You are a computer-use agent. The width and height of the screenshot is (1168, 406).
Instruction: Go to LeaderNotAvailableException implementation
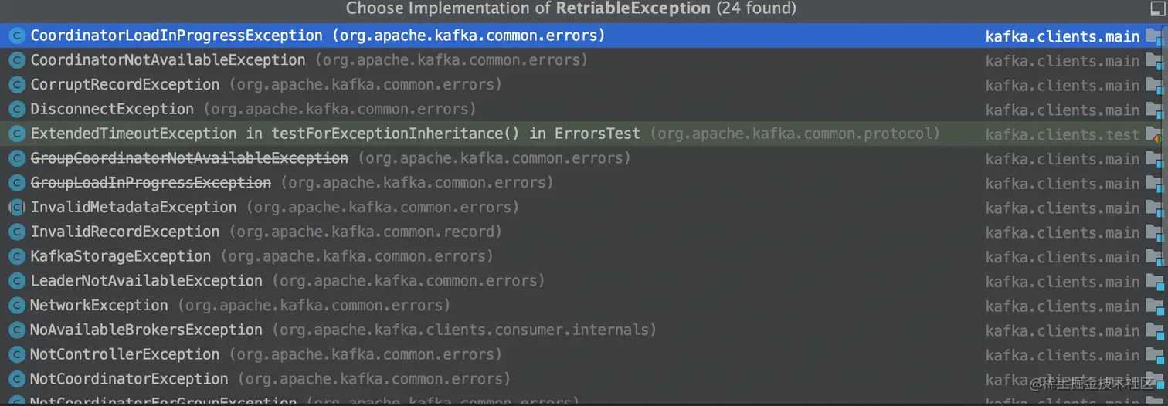point(146,281)
